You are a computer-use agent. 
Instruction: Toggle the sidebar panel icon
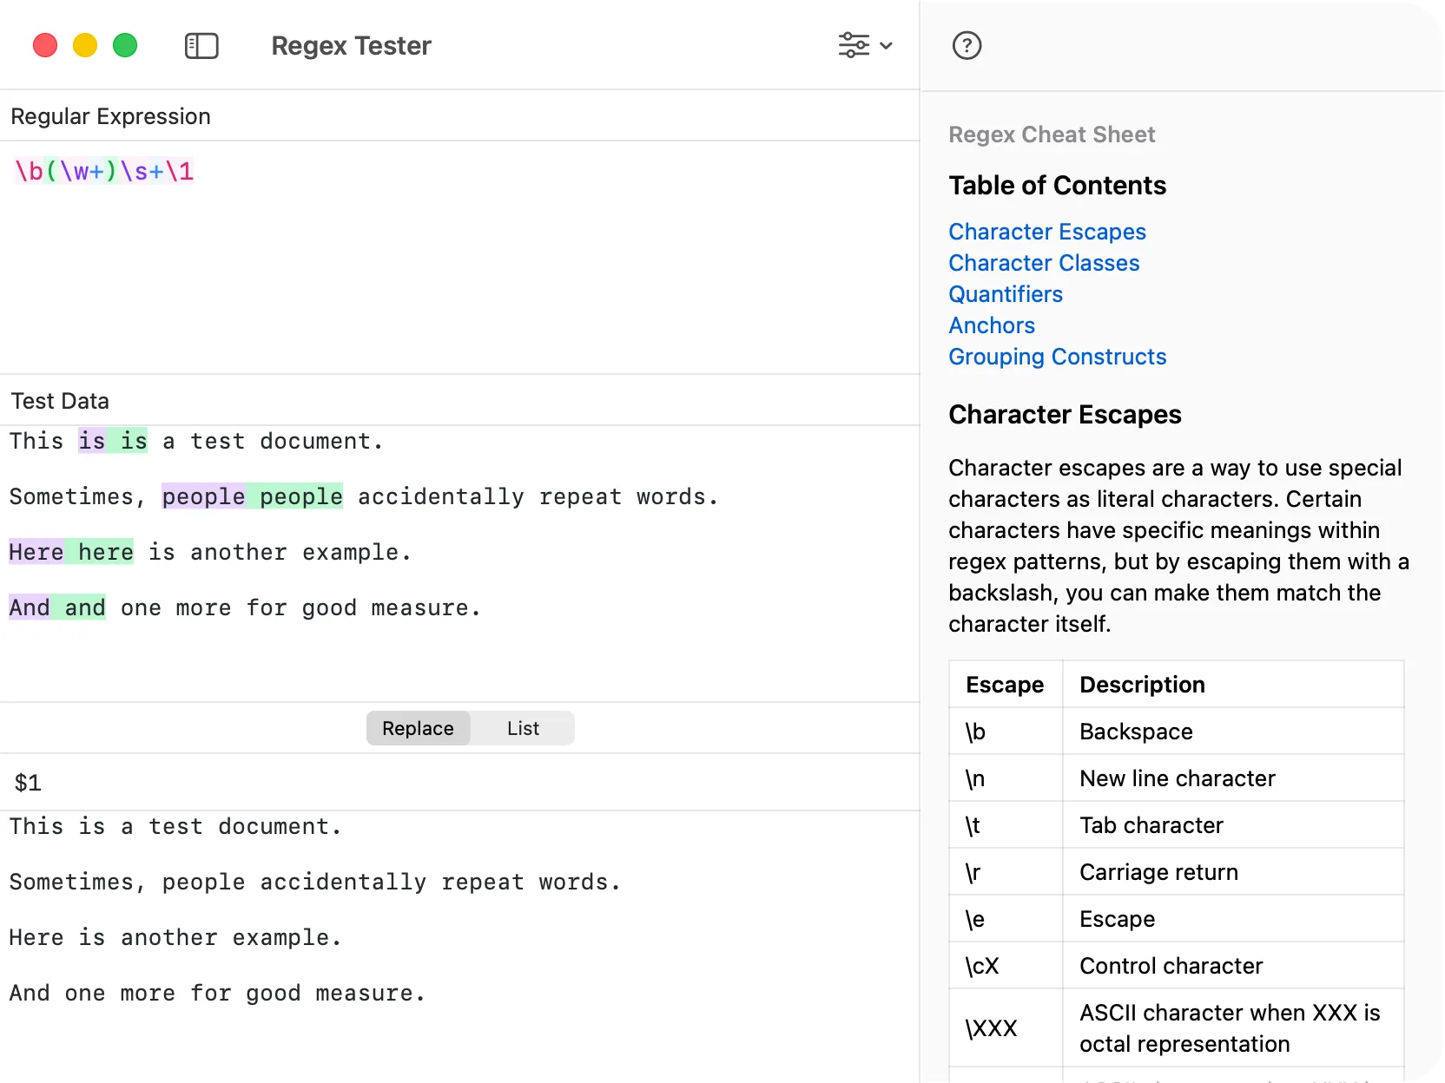pos(201,45)
